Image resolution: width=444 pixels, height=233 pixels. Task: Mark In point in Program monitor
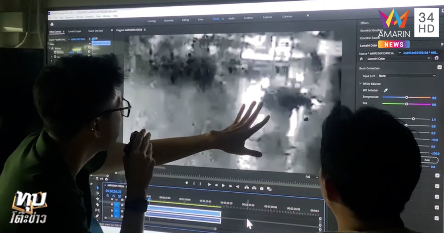(195, 184)
